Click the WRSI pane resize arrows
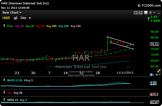The width and height of the screenshot is (162, 106). click(x=4, y=99)
